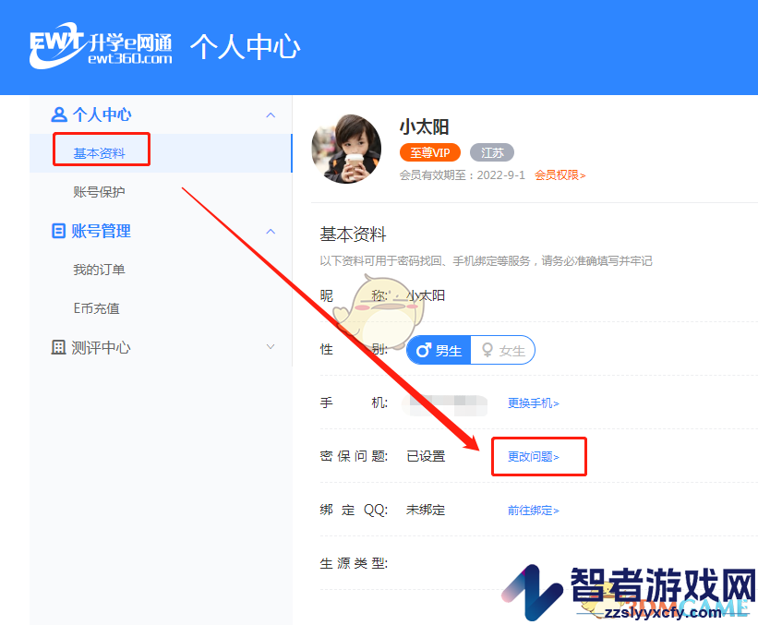Select the 男生 gender option
The height and width of the screenshot is (625, 758).
point(439,350)
